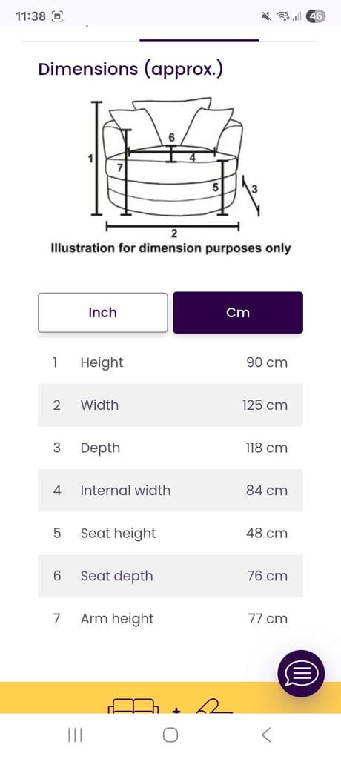Screen dimensions: 341x759
Task: Switch dimensions to Inch units
Action: coord(103,313)
